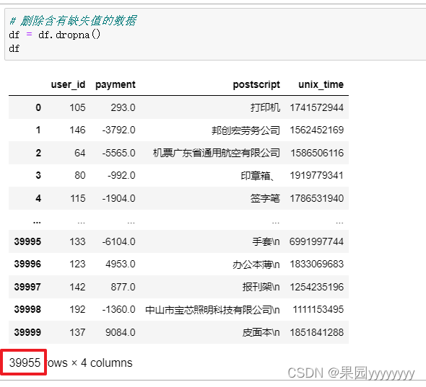426x387 pixels.
Task: Select the cell 机票广东省通用航空有限公司
Action: tap(217, 153)
